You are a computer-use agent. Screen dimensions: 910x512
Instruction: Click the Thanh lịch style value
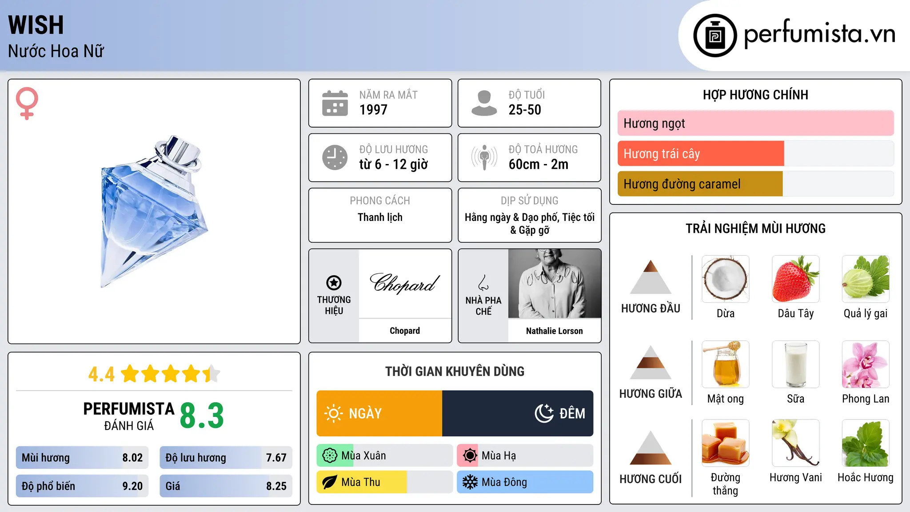point(380,217)
